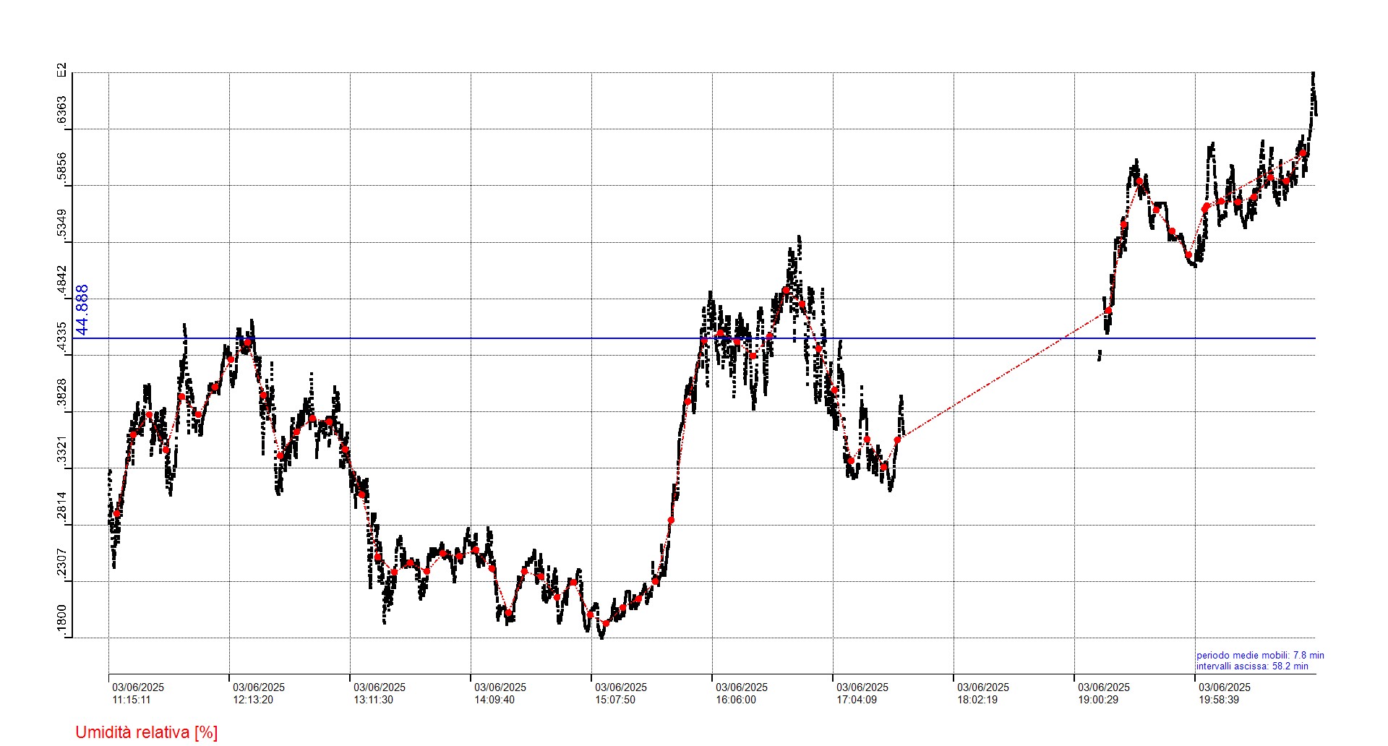Click the E2 exponent label on y-axis
This screenshot has height=746, width=1388.
click(61, 70)
